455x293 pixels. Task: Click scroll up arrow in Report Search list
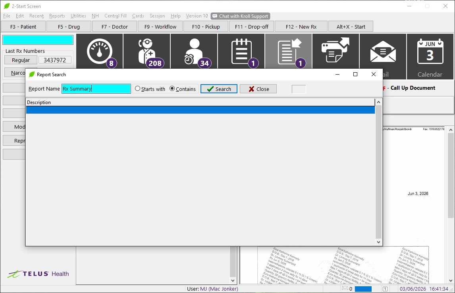point(378,102)
